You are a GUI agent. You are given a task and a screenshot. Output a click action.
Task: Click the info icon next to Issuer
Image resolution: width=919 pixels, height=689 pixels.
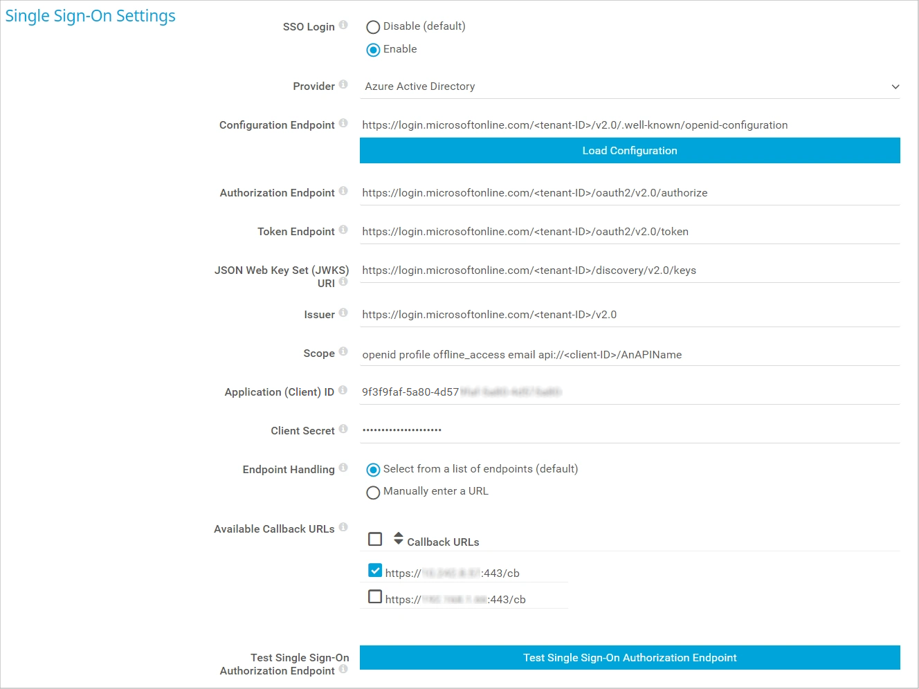pyautogui.click(x=343, y=313)
